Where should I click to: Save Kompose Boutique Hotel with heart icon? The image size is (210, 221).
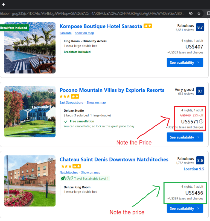click(x=50, y=27)
